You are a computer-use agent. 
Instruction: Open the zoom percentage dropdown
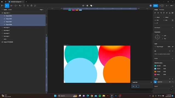coord(172,6)
